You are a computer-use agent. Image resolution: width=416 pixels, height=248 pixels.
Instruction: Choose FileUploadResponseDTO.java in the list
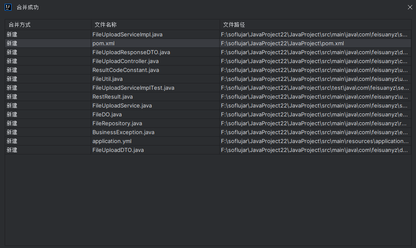click(x=131, y=52)
